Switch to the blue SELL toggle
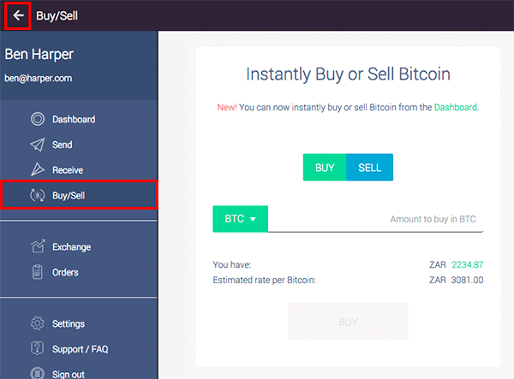 (369, 167)
